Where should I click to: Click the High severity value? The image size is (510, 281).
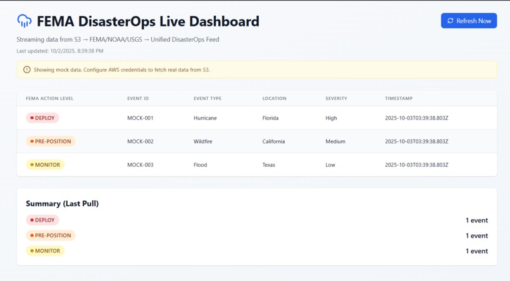331,118
